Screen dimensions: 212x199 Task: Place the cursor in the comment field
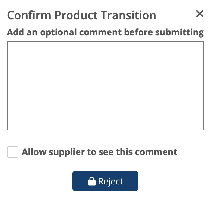pos(105,86)
